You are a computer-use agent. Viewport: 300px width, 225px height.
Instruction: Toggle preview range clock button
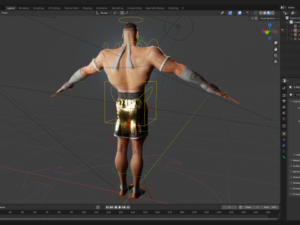(240, 207)
